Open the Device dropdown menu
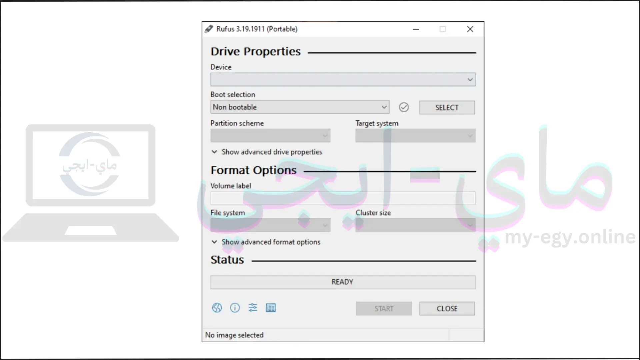The height and width of the screenshot is (360, 640). 342,80
